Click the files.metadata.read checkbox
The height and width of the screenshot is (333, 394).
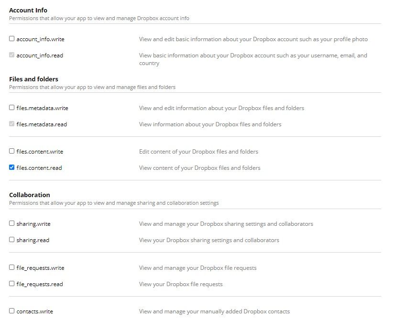coord(11,124)
